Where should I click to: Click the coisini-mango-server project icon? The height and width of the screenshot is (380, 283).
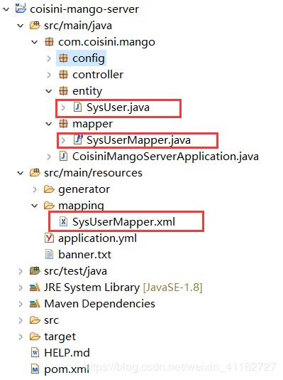pyautogui.click(x=21, y=9)
